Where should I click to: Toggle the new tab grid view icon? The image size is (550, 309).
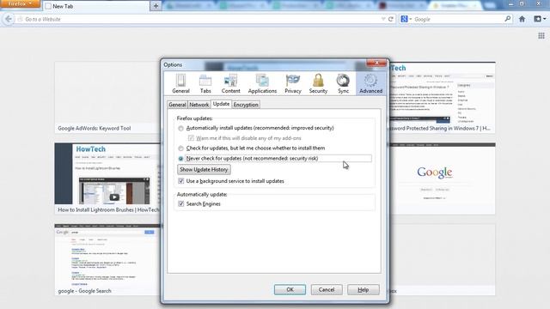(x=541, y=36)
